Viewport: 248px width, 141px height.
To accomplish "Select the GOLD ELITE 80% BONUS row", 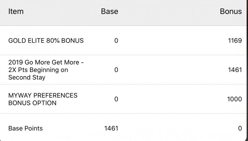I will pyautogui.click(x=165, y=41).
